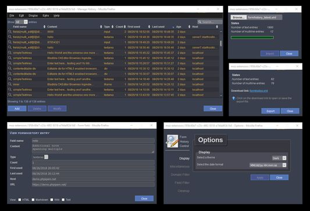Open the Extra menu
Image resolution: width=310 pixels, height=211 pixels.
point(46,16)
